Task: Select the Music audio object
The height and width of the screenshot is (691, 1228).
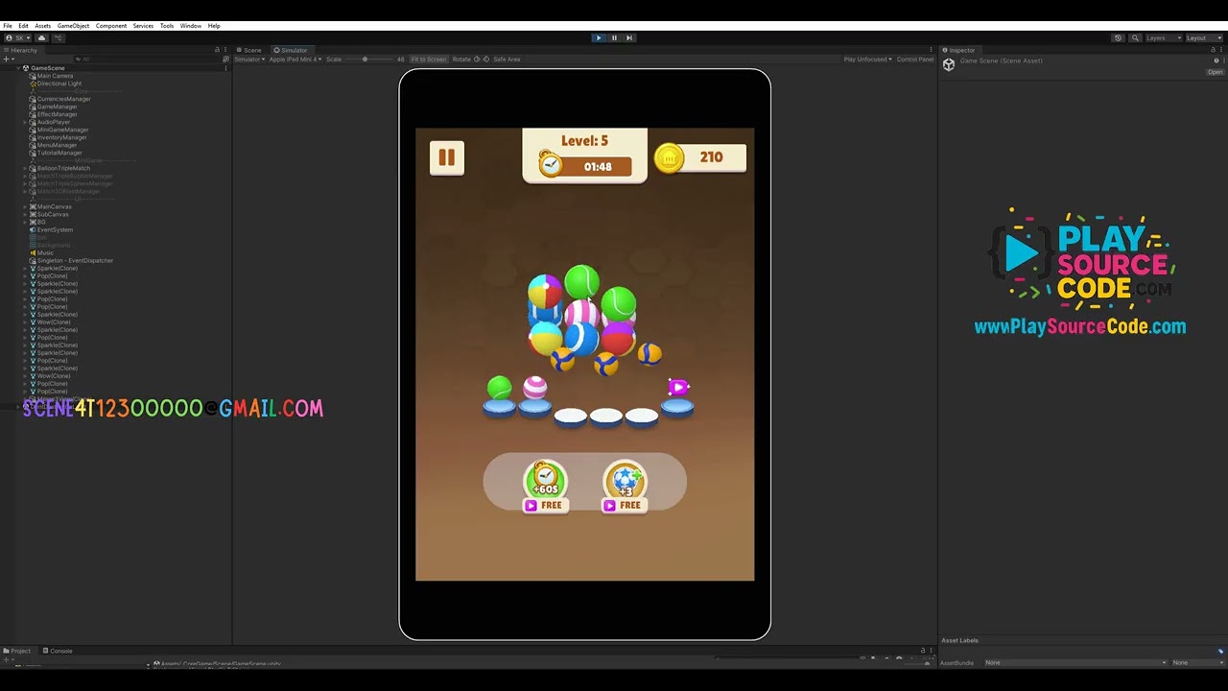Action: (45, 252)
